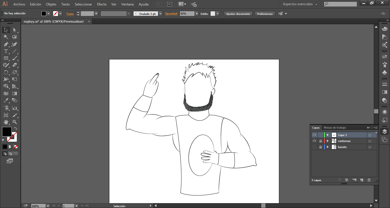Delete selection with Layers panel trash icon
Screen dimensions: 390x208
[x=369, y=180]
